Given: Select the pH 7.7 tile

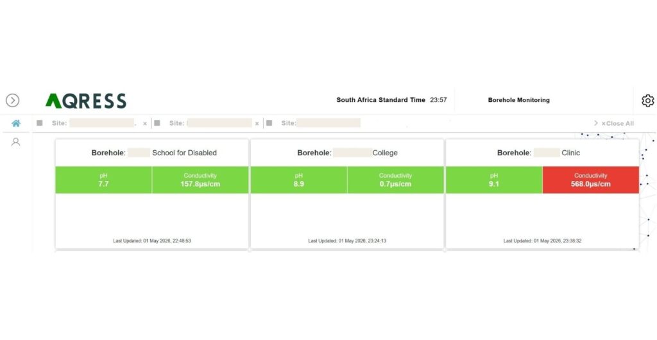Looking at the screenshot, I should [103, 180].
